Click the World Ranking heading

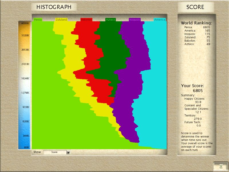click(x=196, y=23)
